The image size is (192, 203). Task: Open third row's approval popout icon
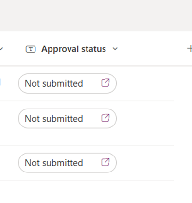105,162
